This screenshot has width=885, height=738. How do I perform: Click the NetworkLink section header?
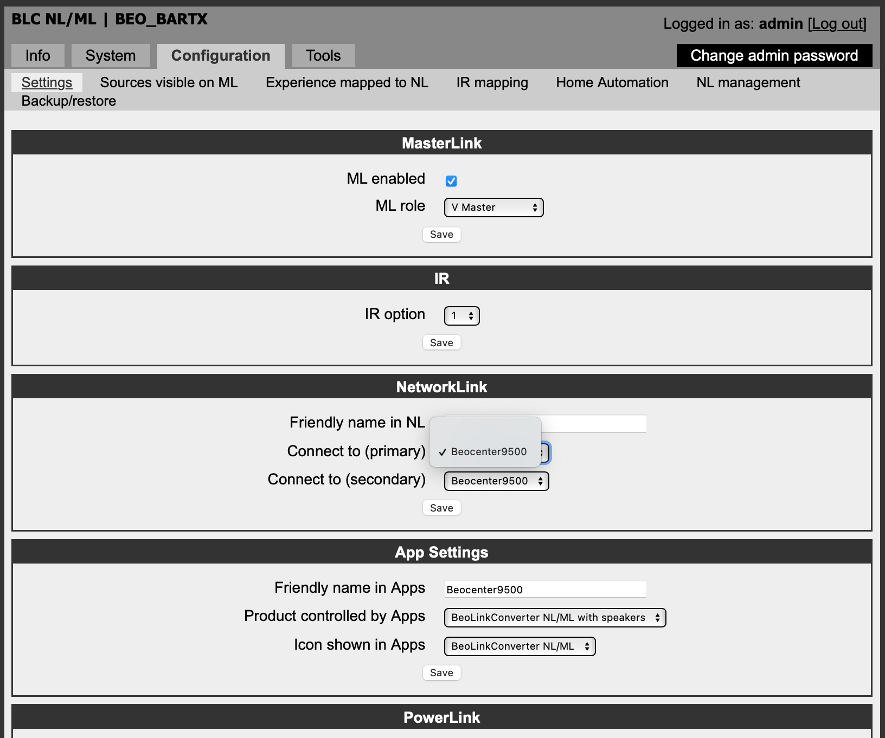point(442,387)
